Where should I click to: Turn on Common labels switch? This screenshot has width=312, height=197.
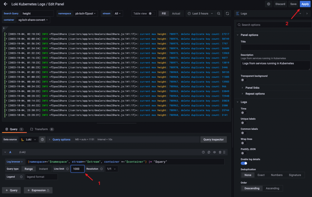tap(244, 133)
